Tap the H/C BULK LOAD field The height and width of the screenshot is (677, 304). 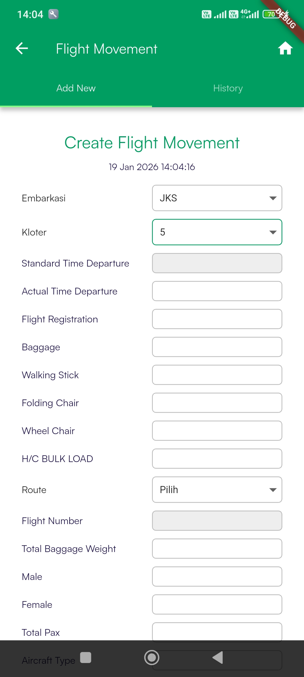[217, 459]
